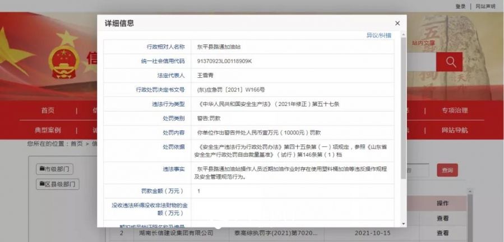Open the 网站声明 link
Screen dimensions: 504x242
pyautogui.click(x=485, y=6)
